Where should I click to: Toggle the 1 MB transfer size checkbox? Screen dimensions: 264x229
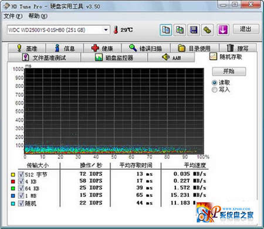click(21, 196)
